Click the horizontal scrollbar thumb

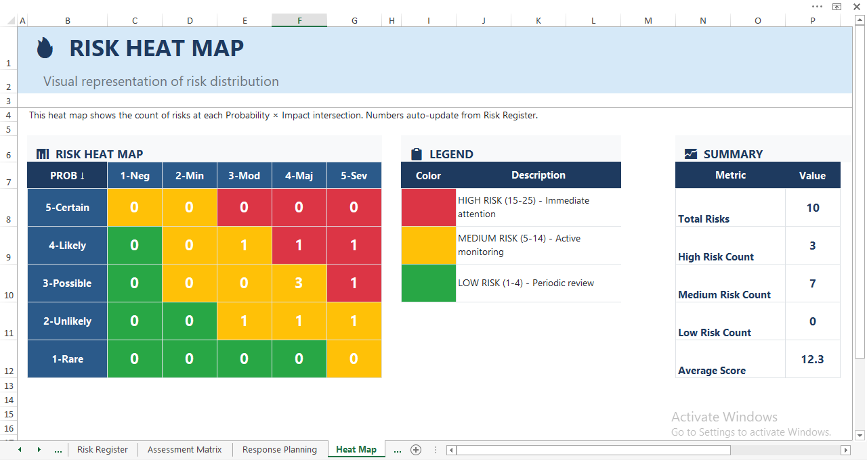tap(593, 450)
